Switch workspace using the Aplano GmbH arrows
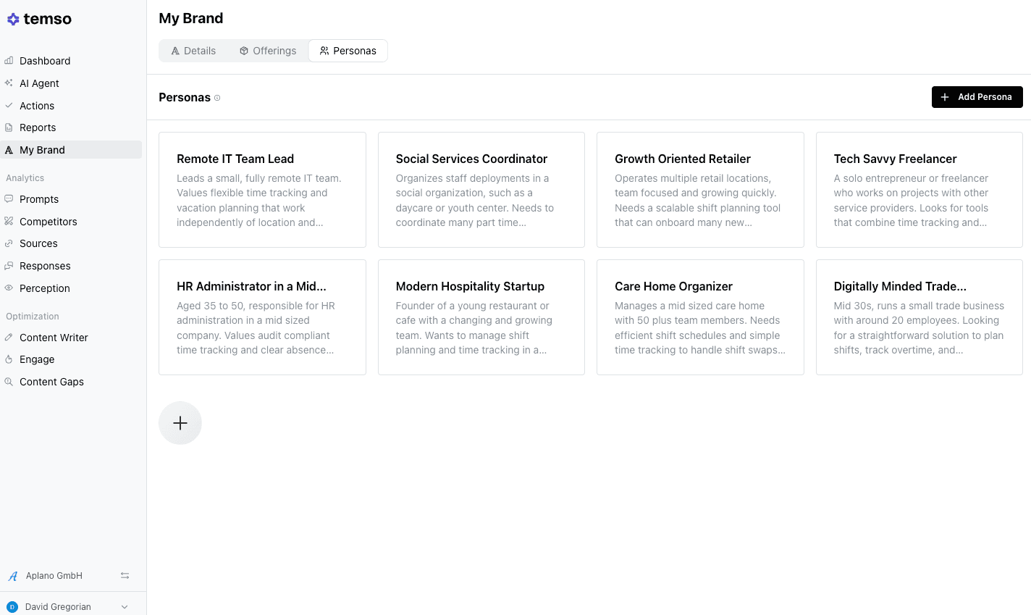The width and height of the screenshot is (1031, 615). [x=125, y=576]
